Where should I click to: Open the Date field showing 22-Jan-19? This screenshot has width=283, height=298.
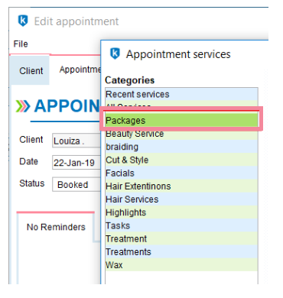click(76, 163)
